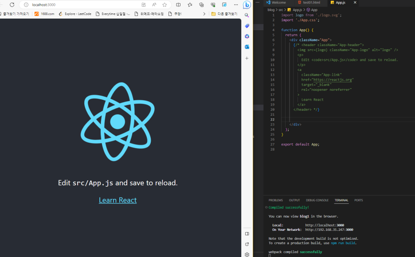Viewport: 415px width, 257px height.
Task: Open Explore - LeetCode bookmark
Action: click(75, 14)
